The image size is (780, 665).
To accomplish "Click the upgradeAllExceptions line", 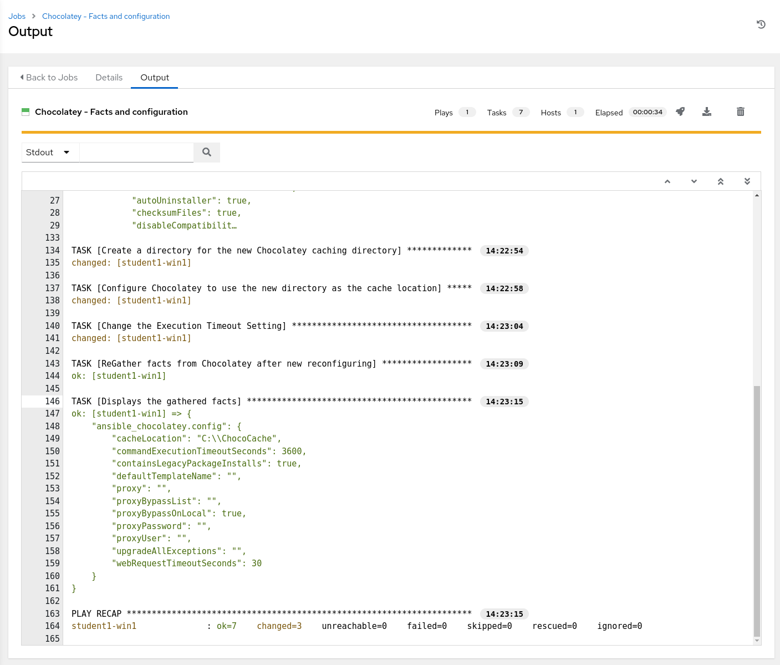I will (179, 551).
